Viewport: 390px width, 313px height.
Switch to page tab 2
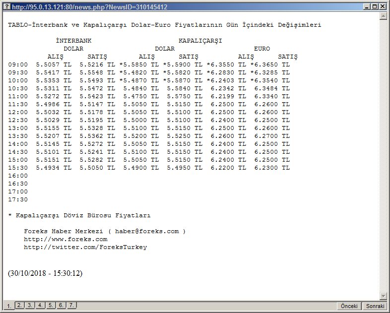coord(19,305)
